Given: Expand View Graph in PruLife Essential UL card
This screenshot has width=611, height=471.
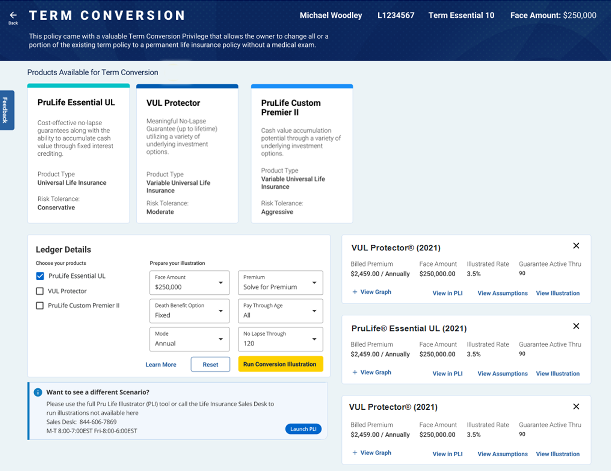Looking at the screenshot, I should pos(372,372).
